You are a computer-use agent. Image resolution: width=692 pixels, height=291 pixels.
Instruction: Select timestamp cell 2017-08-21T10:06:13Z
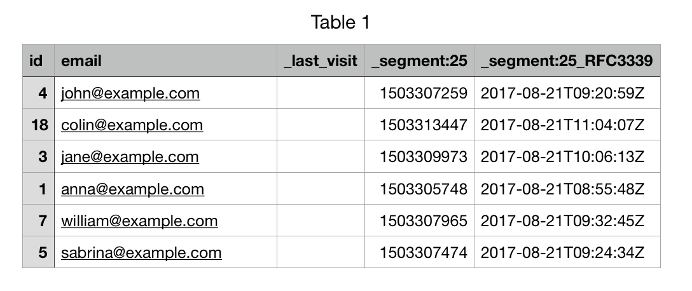[x=563, y=157]
